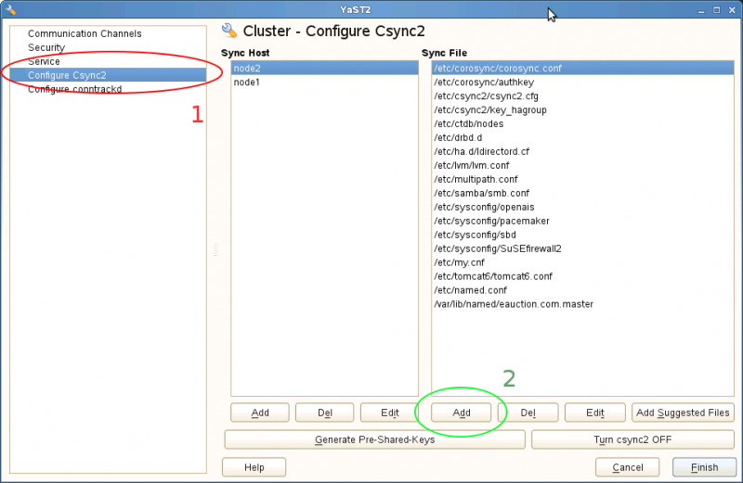Select Configure Csync2 in sidebar
Screen dimensions: 743x483
(x=108, y=75)
